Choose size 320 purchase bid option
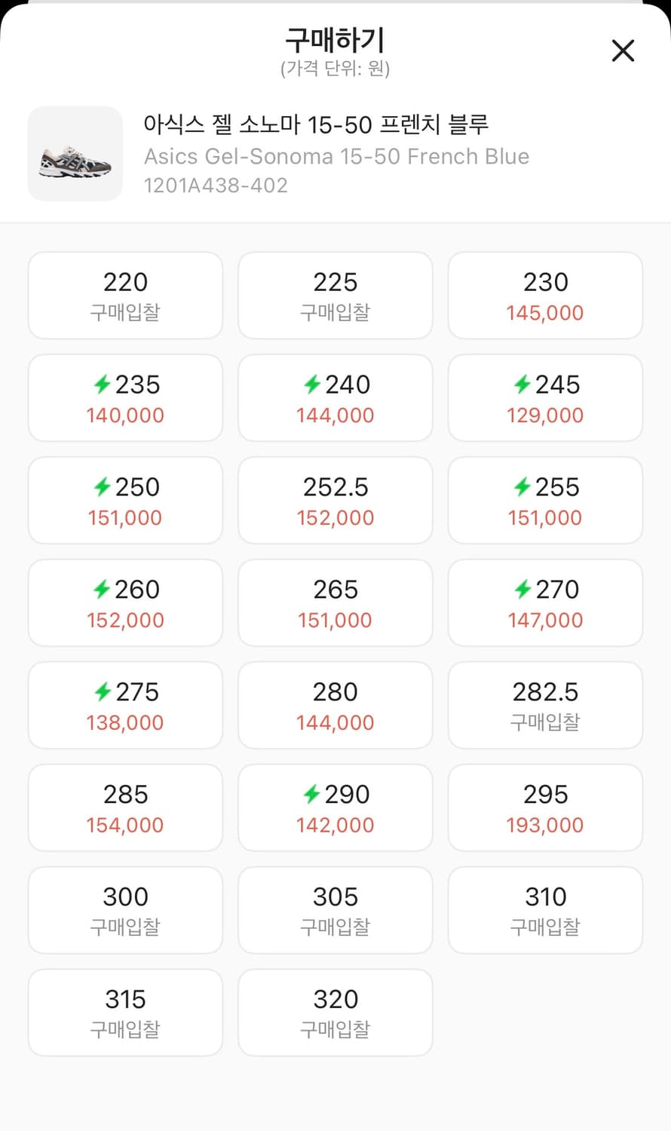Viewport: 671px width, 1131px height. coord(335,1013)
